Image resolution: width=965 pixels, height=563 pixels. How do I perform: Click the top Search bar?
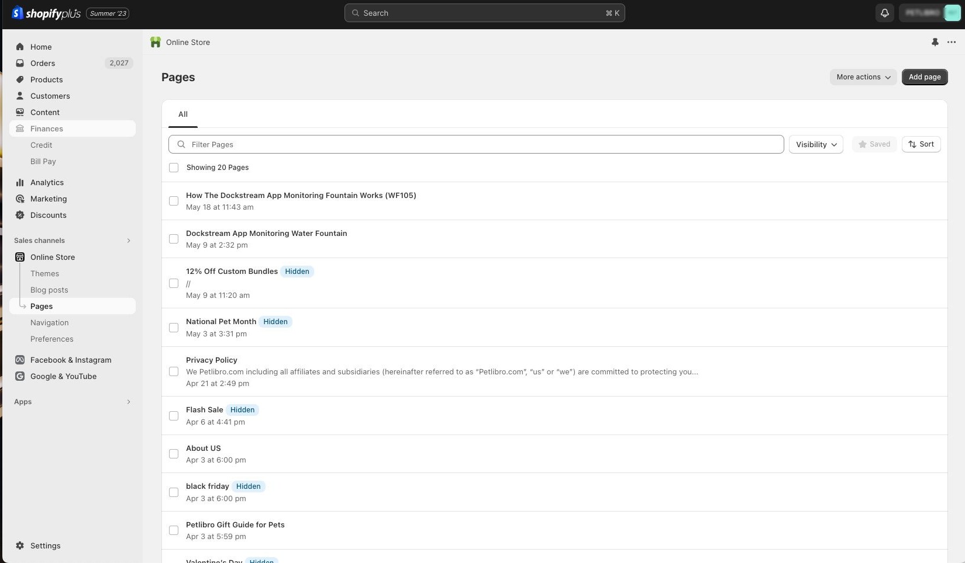pos(484,13)
